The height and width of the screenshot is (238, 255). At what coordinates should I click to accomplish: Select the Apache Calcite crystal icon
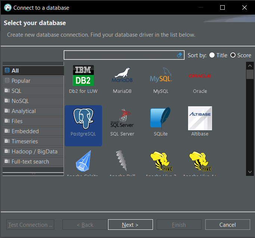click(x=83, y=161)
